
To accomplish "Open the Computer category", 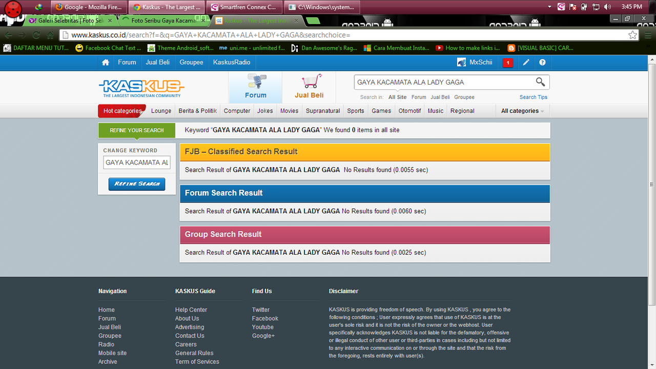I will [x=237, y=111].
